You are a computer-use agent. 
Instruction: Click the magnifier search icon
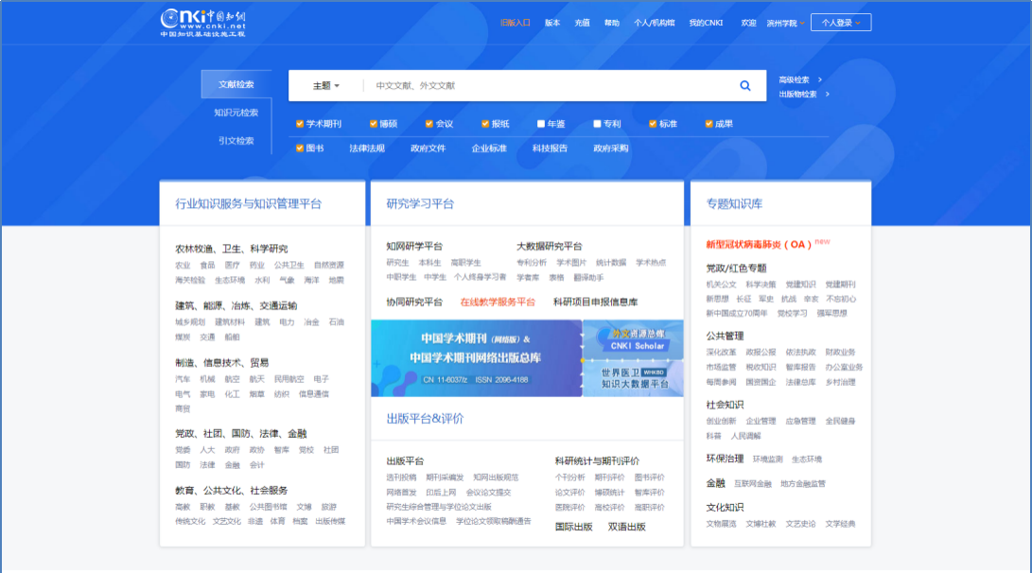point(745,85)
